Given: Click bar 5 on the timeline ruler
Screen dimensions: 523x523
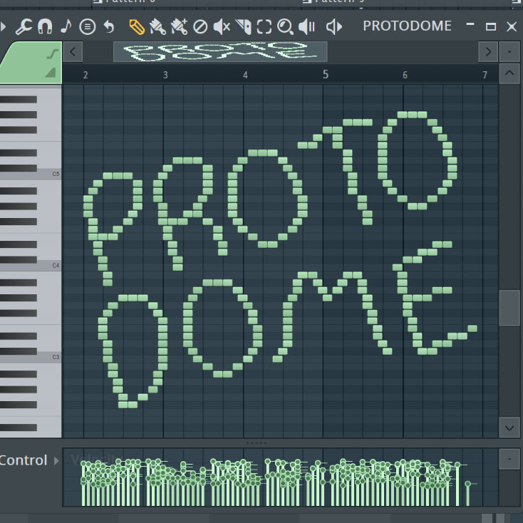Looking at the screenshot, I should click(x=326, y=75).
